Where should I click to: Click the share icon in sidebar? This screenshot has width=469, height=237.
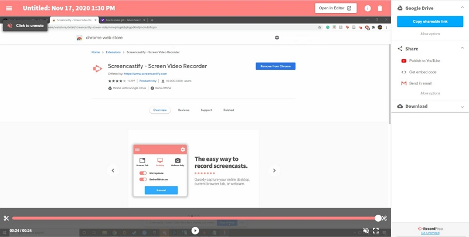coord(400,49)
